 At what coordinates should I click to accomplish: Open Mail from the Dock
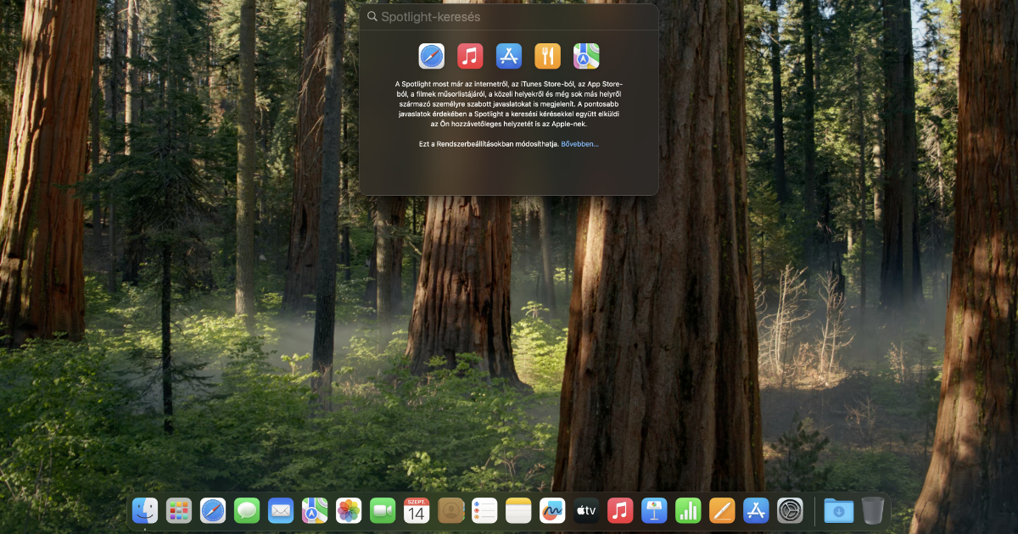pyautogui.click(x=281, y=510)
